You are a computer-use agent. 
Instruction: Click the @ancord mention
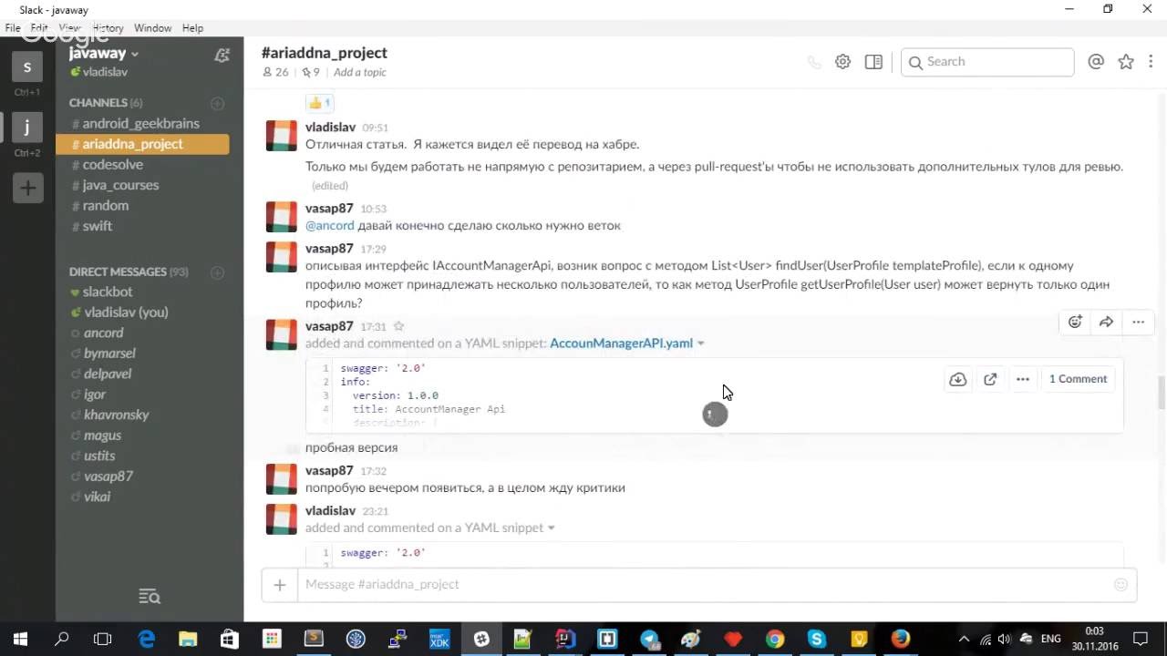330,226
